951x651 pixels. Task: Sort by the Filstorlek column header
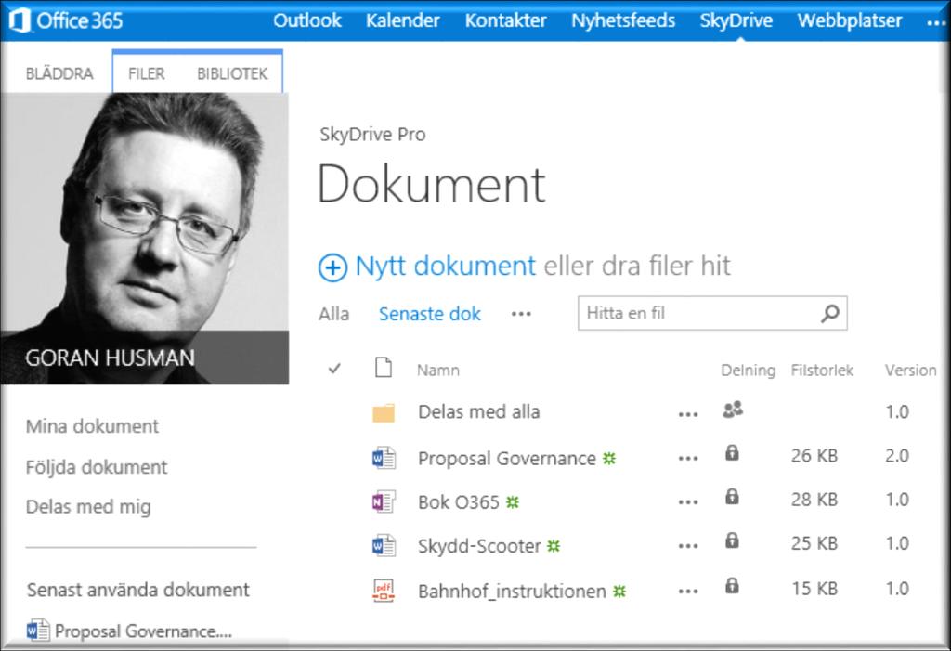click(x=822, y=371)
